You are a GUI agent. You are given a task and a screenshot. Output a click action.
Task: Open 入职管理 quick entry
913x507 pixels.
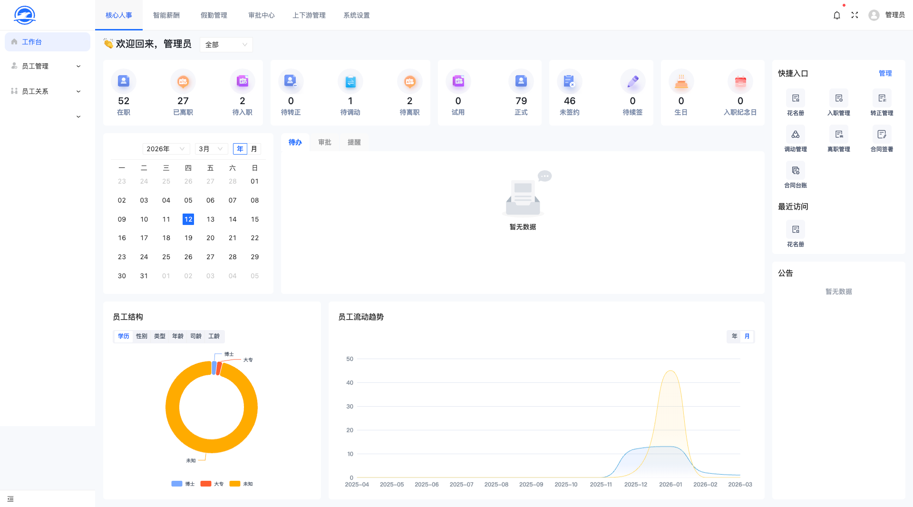[839, 102]
